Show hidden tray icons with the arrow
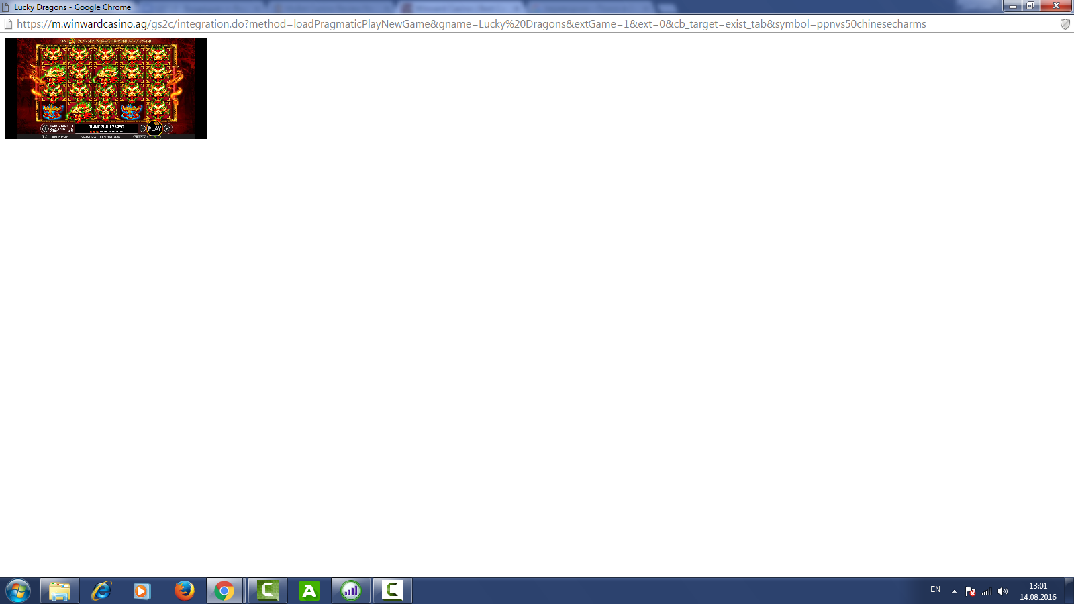The image size is (1074, 604). click(x=954, y=591)
